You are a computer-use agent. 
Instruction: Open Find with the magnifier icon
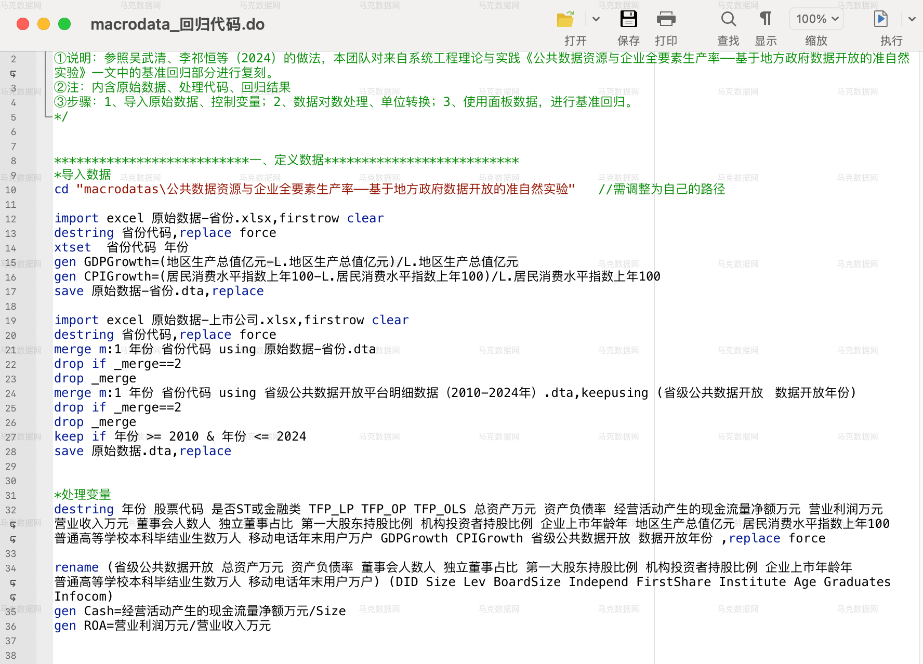(728, 20)
